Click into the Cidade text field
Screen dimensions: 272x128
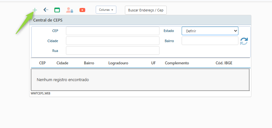(x=113, y=41)
